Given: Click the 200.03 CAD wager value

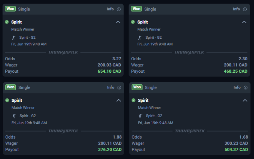Looking at the screenshot, I should coord(109,65).
